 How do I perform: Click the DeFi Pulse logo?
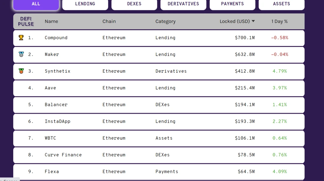click(26, 22)
